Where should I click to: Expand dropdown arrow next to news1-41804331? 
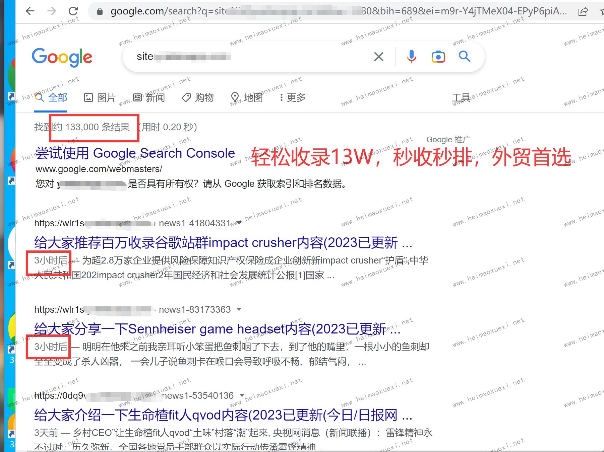(239, 223)
